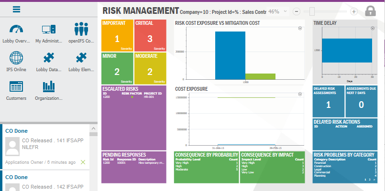Open Lobby Elements puzzle icon
385x191 pixels.
point(82,59)
